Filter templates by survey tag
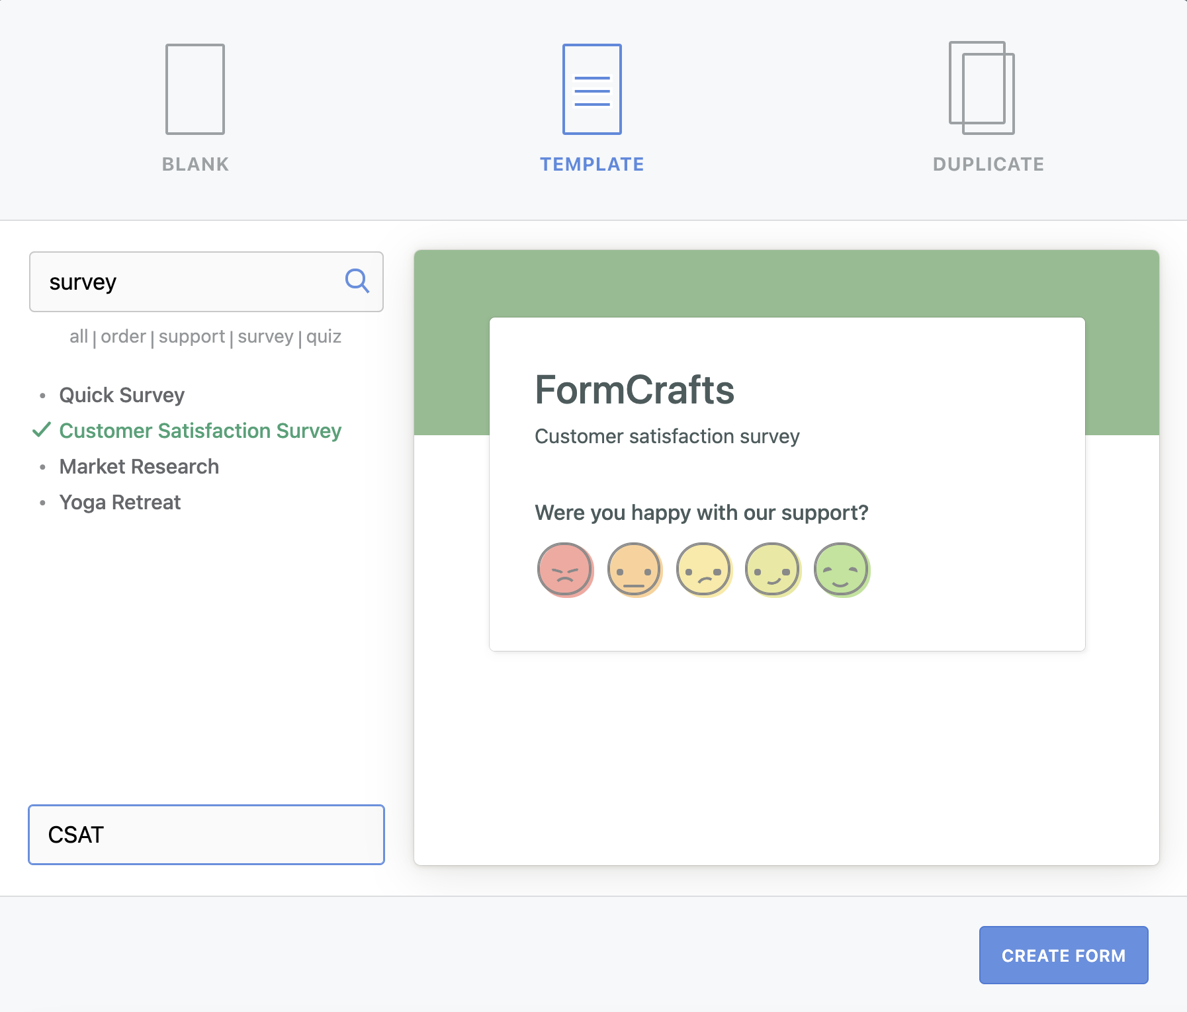This screenshot has height=1012, width=1187. (265, 336)
